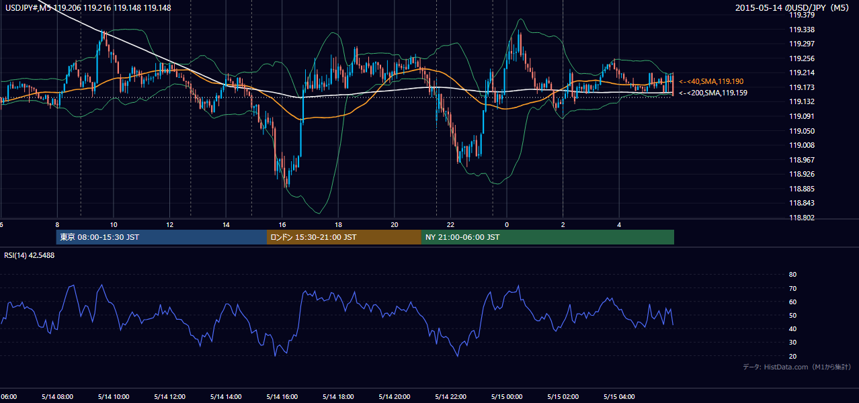Image resolution: width=859 pixels, height=403 pixels.
Task: Click the 5/15 02:00 time axis label
Action: coord(563,396)
